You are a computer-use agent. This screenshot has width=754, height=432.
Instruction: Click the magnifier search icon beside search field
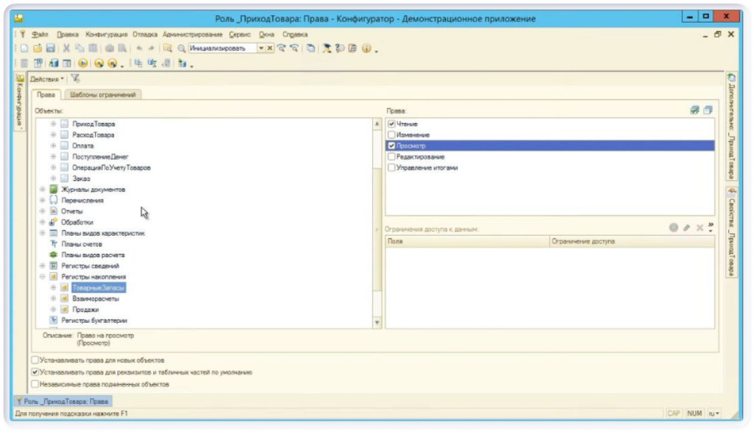tap(181, 48)
